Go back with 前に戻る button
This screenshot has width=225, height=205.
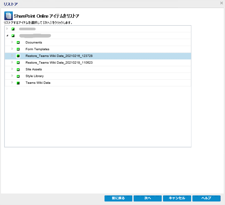pos(118,198)
